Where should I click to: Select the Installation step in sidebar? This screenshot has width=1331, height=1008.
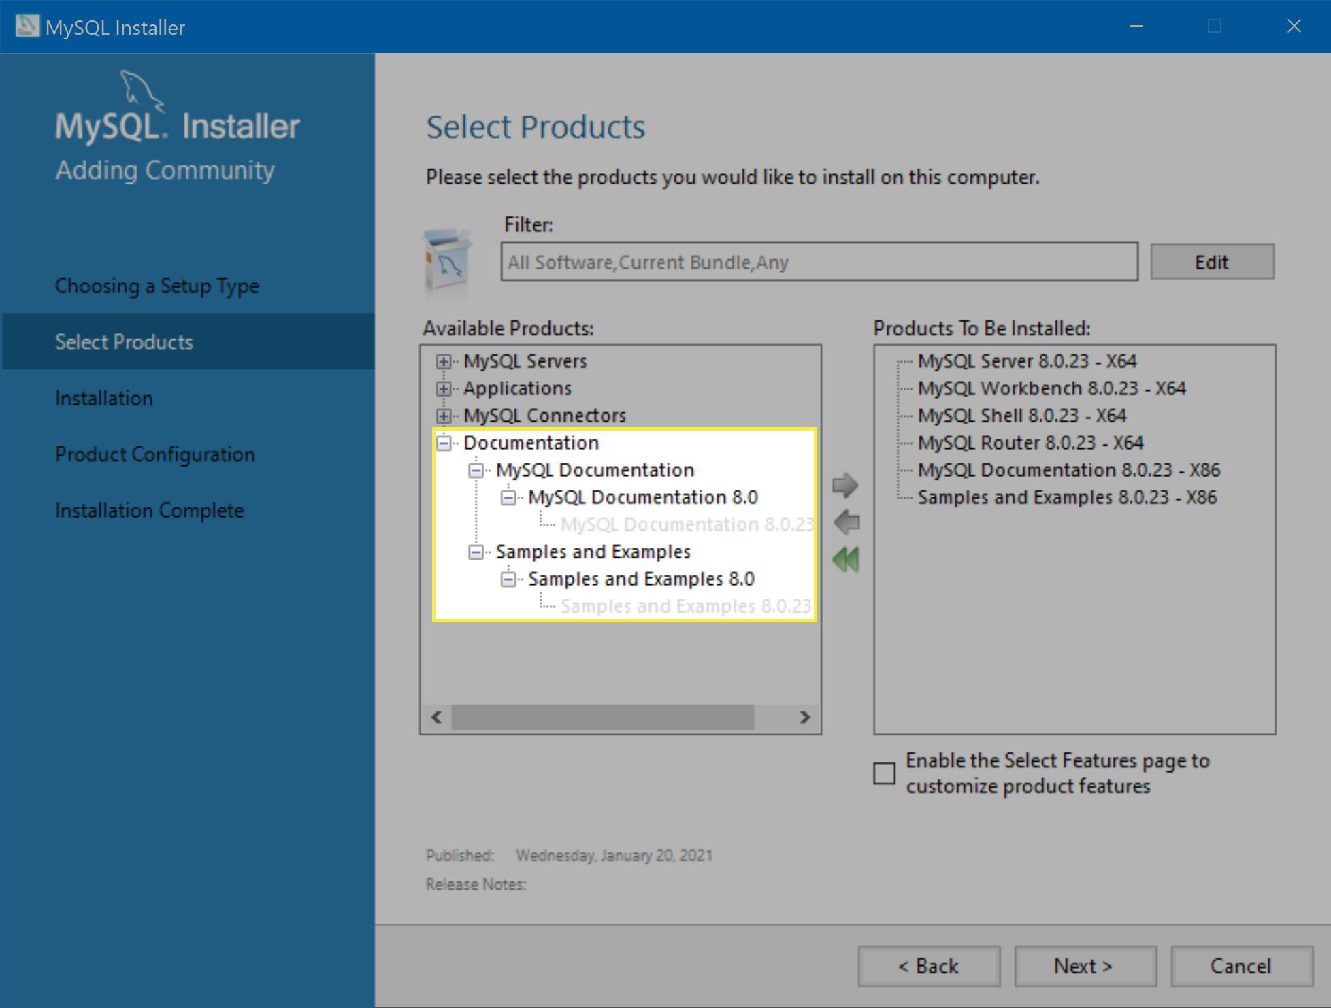(x=104, y=398)
